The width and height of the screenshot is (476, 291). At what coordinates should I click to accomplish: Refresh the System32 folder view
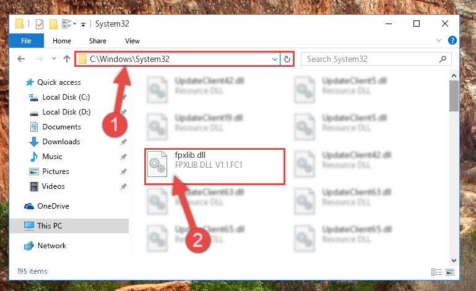[287, 59]
